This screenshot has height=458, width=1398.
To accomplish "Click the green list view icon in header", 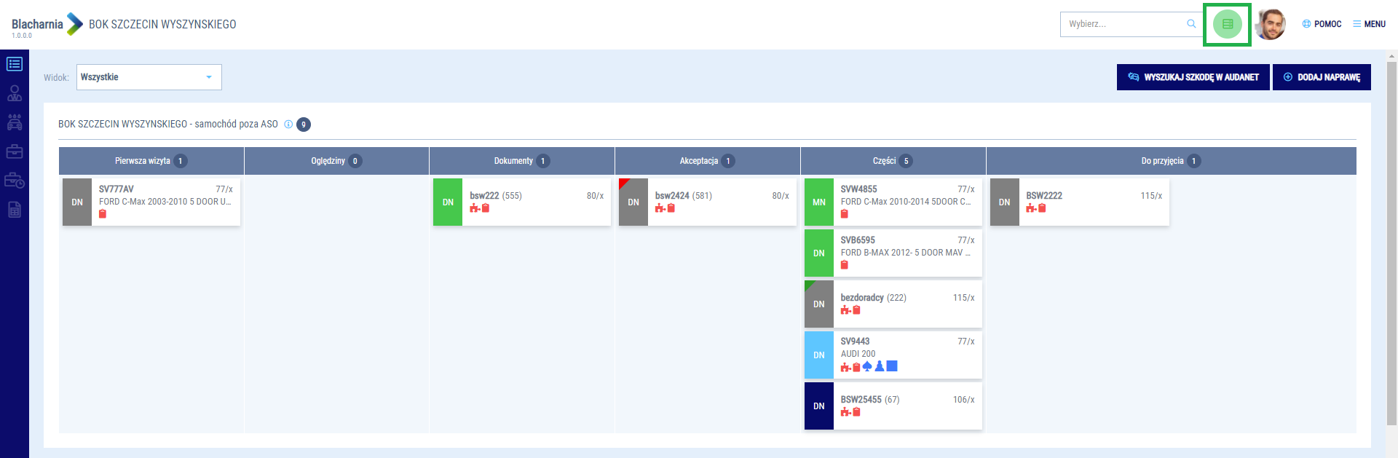I will (x=1227, y=24).
